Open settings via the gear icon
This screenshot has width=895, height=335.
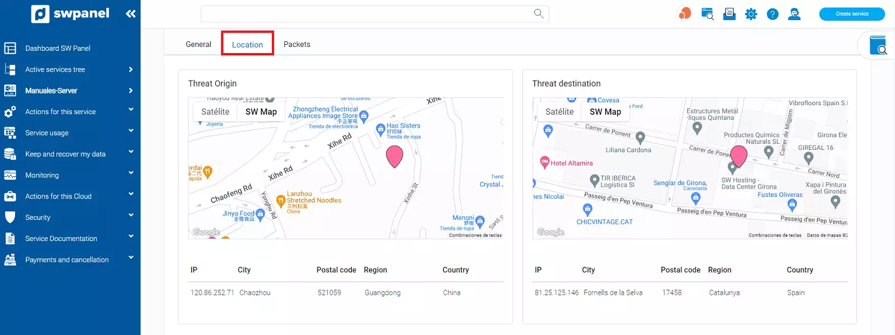coord(751,14)
